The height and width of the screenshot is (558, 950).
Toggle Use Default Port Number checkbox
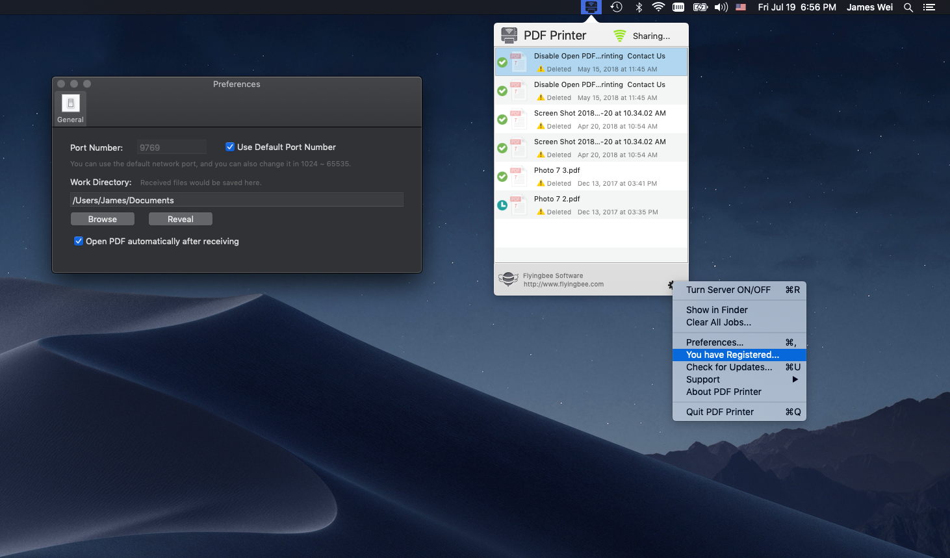tap(230, 147)
